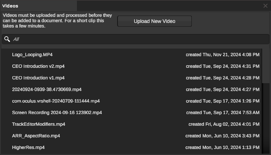Screen dimensions: 271x155
Task: Click Logo_Looping creation date Nov 21, 2024
Action: (x=223, y=55)
